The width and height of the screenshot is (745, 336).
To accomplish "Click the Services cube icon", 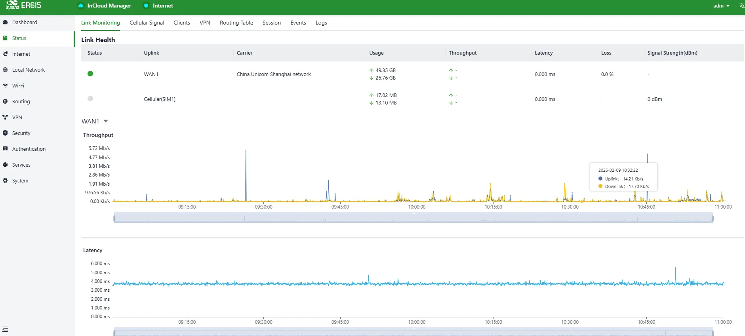I will point(5,165).
